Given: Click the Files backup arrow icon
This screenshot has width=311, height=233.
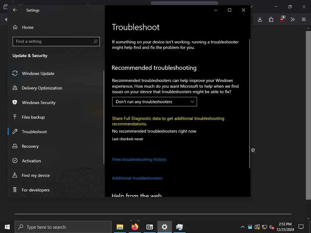Looking at the screenshot, I should [x=15, y=117].
